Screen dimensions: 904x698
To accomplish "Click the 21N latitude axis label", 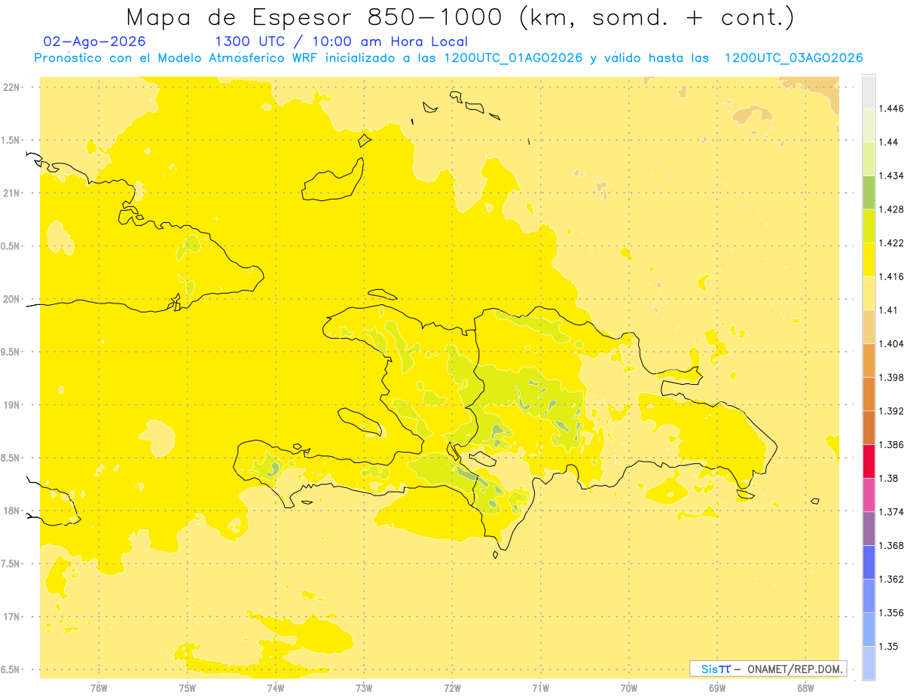I will click(11, 193).
